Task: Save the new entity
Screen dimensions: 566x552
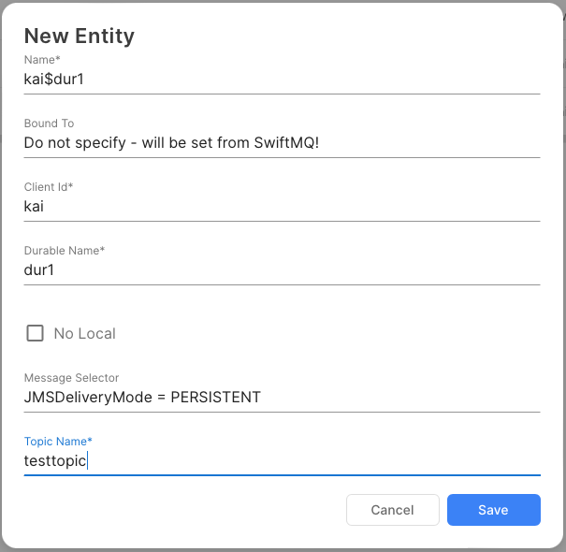Action: (x=493, y=510)
